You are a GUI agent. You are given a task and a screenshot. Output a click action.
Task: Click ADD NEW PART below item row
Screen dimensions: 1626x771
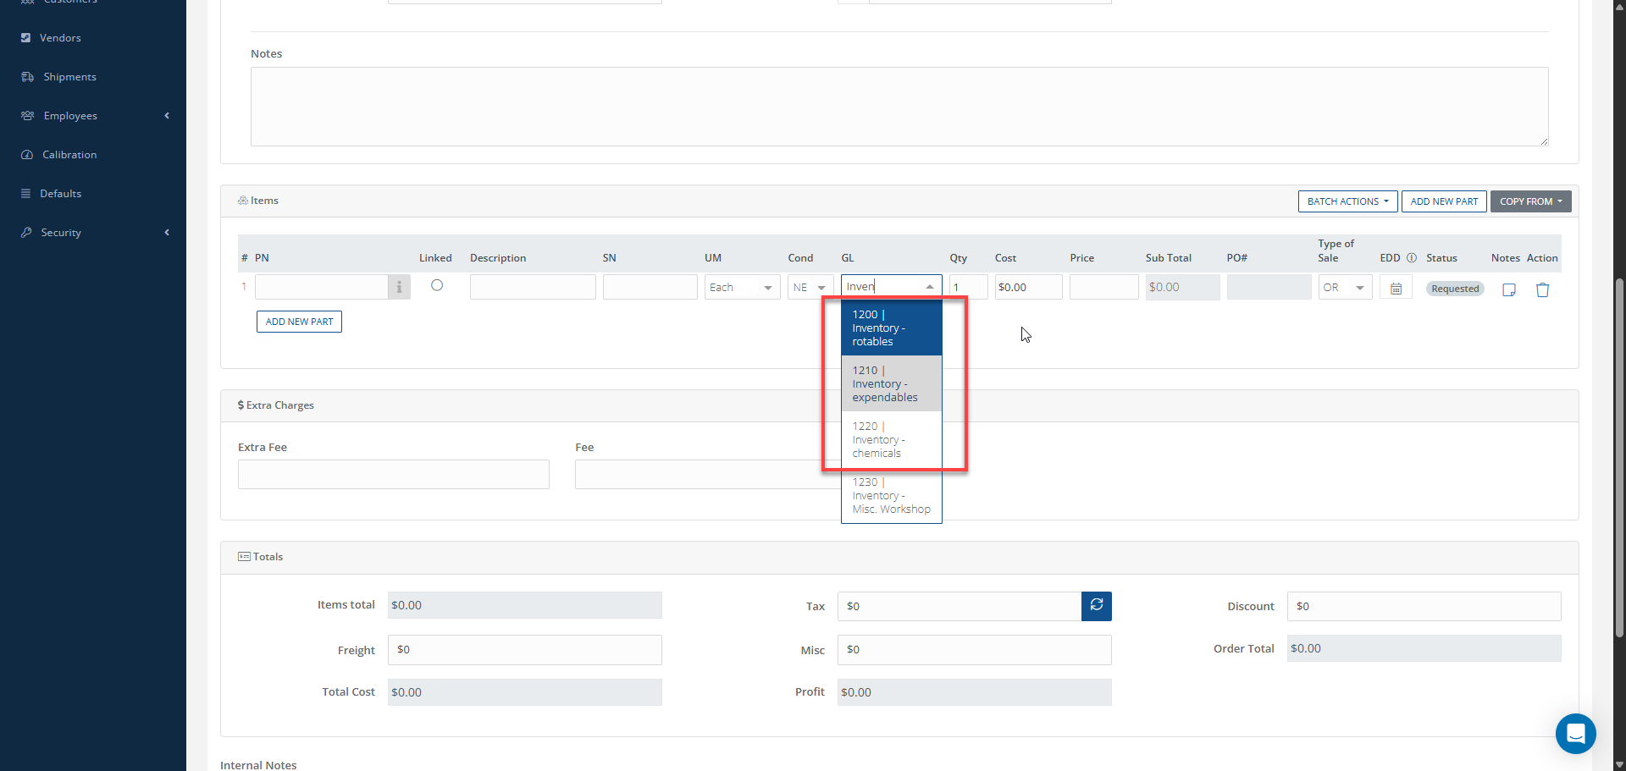click(x=299, y=322)
